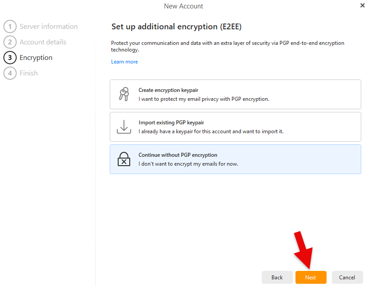Cancel the New Account wizard

coord(347,278)
